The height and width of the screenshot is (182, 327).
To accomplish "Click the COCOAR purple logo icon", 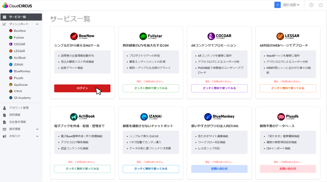I will [x=211, y=36].
